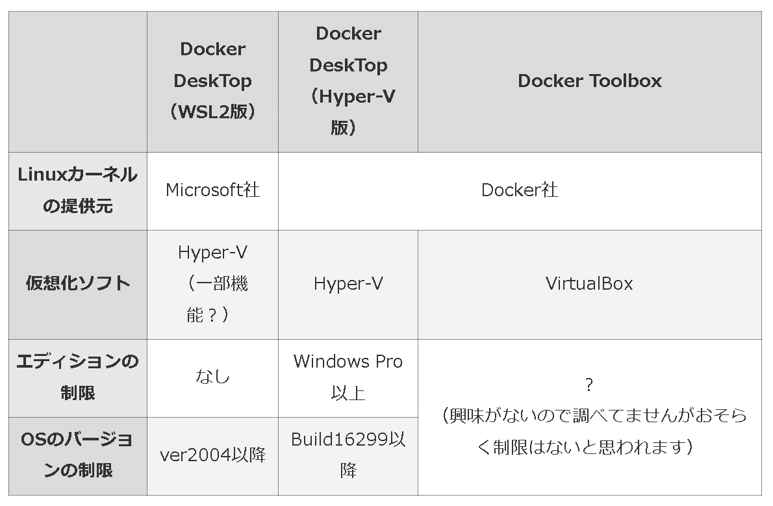The height and width of the screenshot is (506, 773).
Task: Click the merged Docker社 cell
Action: pyautogui.click(x=520, y=191)
